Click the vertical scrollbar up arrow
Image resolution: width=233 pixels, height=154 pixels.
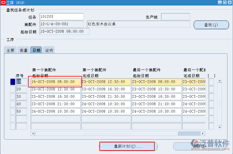click(220, 81)
